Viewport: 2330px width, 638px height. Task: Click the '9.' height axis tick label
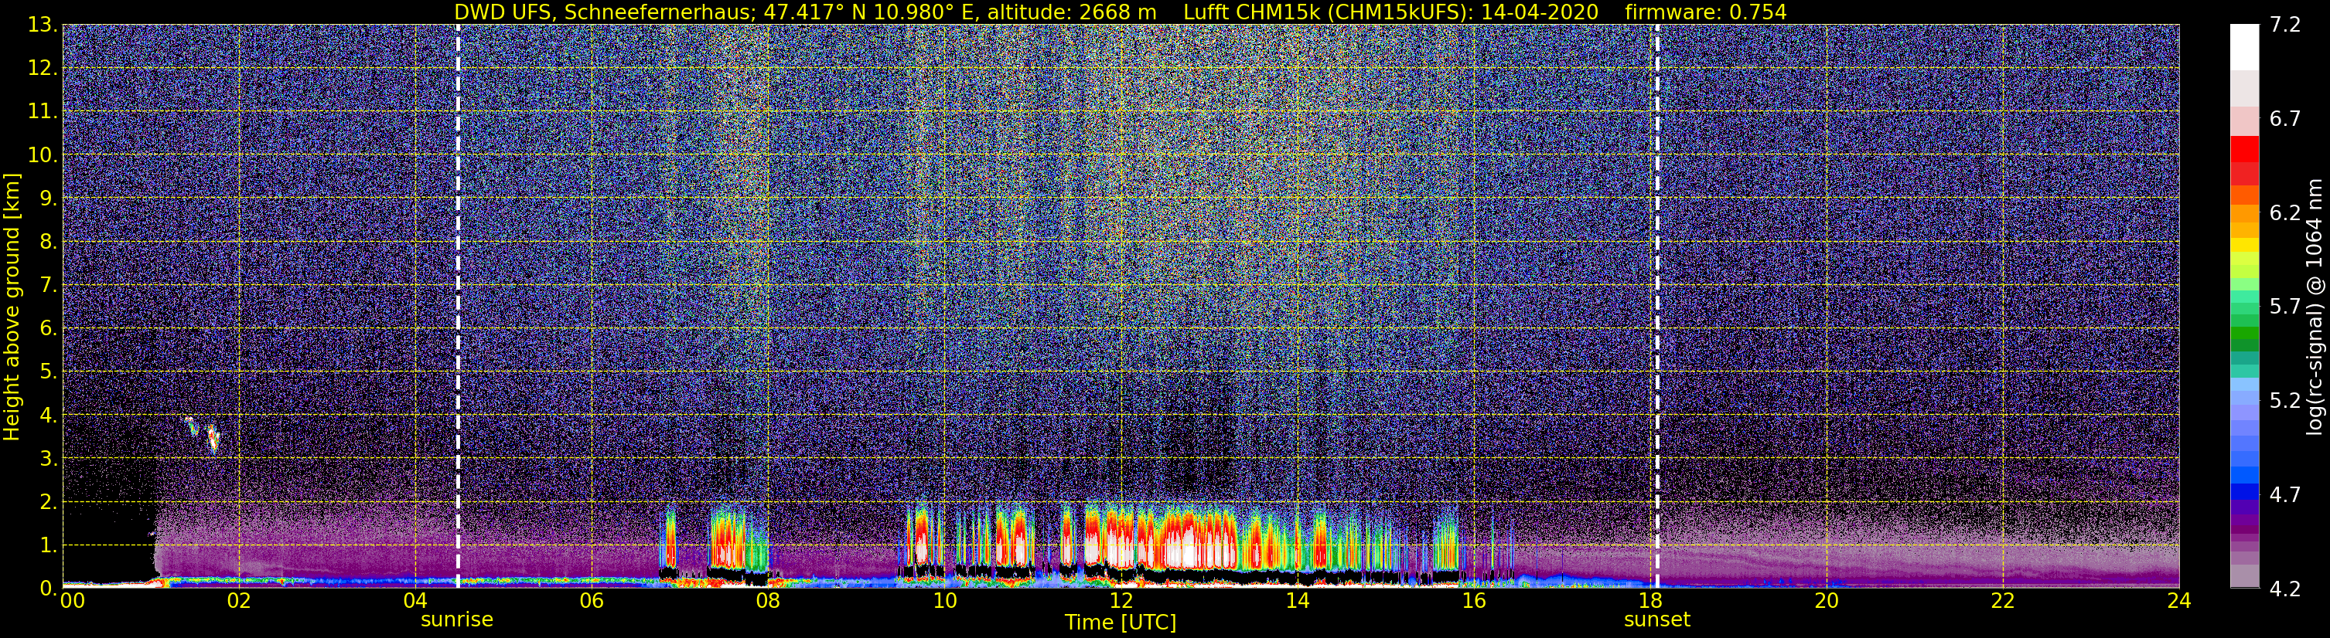48,198
